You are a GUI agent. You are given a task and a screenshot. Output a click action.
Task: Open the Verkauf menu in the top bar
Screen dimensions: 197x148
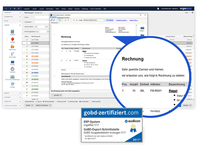coord(64,9)
